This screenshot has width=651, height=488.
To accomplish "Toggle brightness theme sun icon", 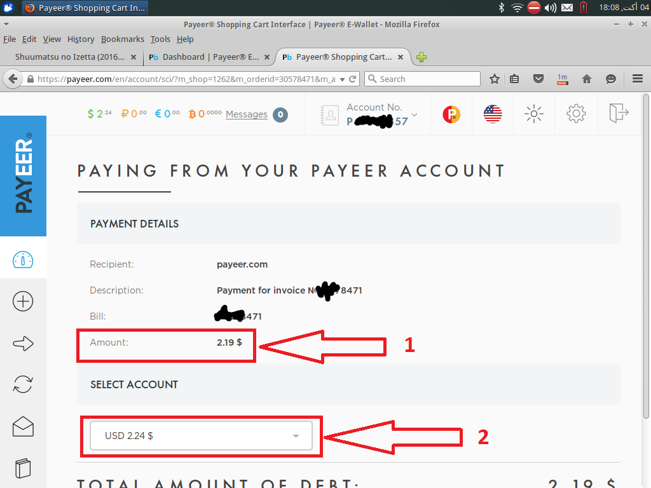I will coord(534,114).
